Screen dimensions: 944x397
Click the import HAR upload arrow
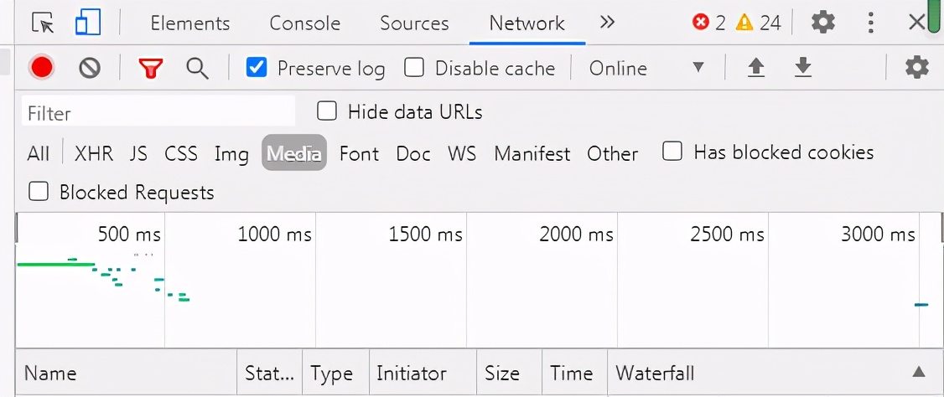point(756,68)
